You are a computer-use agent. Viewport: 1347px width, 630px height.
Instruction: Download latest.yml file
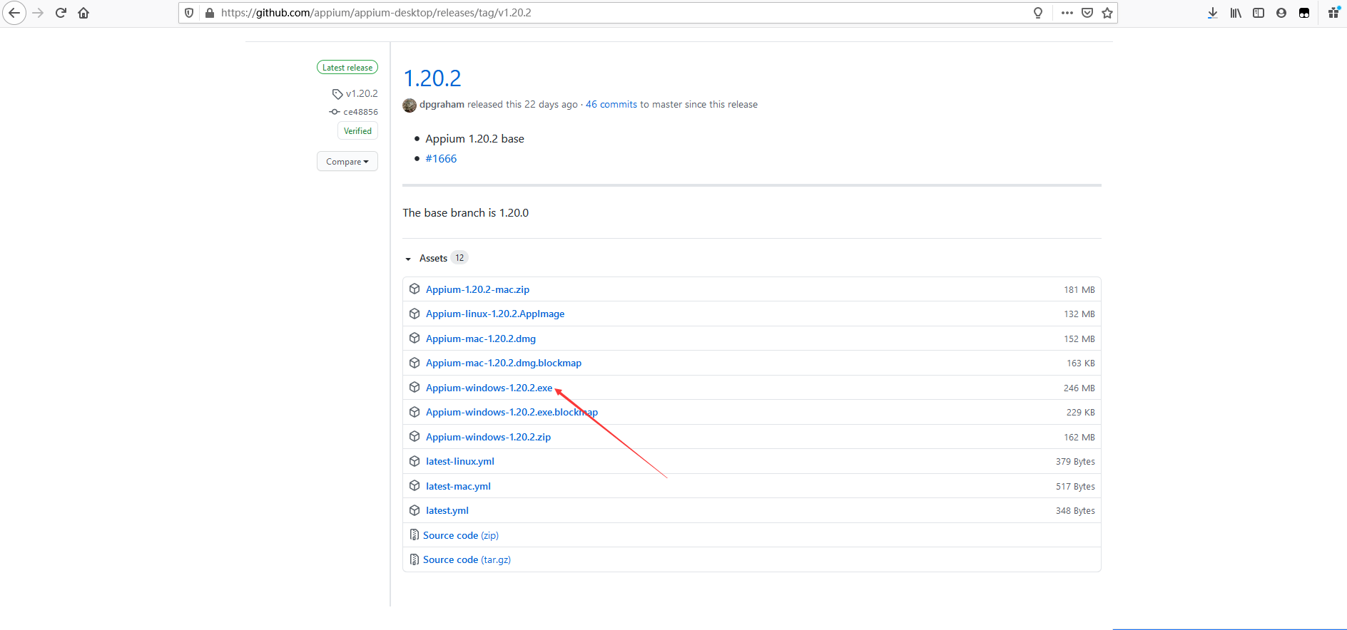point(447,510)
